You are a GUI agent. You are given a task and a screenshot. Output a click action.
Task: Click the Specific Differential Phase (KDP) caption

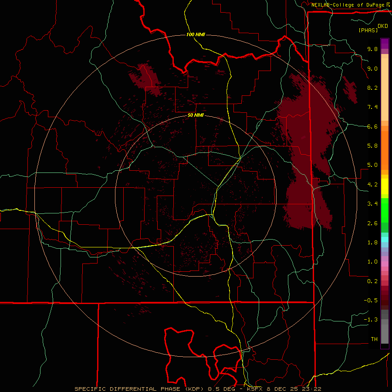pos(198,389)
